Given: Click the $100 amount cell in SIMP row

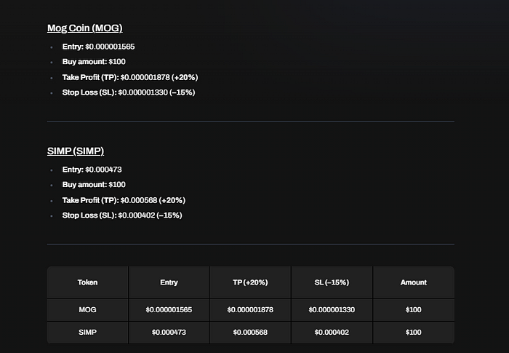Looking at the screenshot, I should pyautogui.click(x=414, y=333).
